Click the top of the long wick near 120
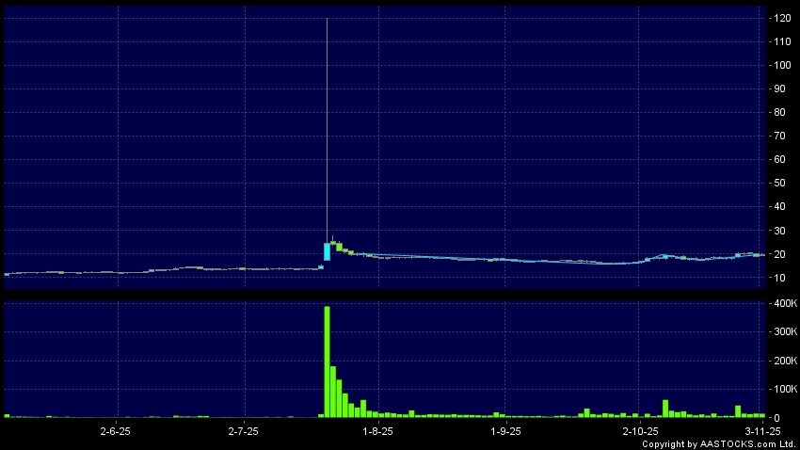Image resolution: width=800 pixels, height=450 pixels. tap(327, 20)
